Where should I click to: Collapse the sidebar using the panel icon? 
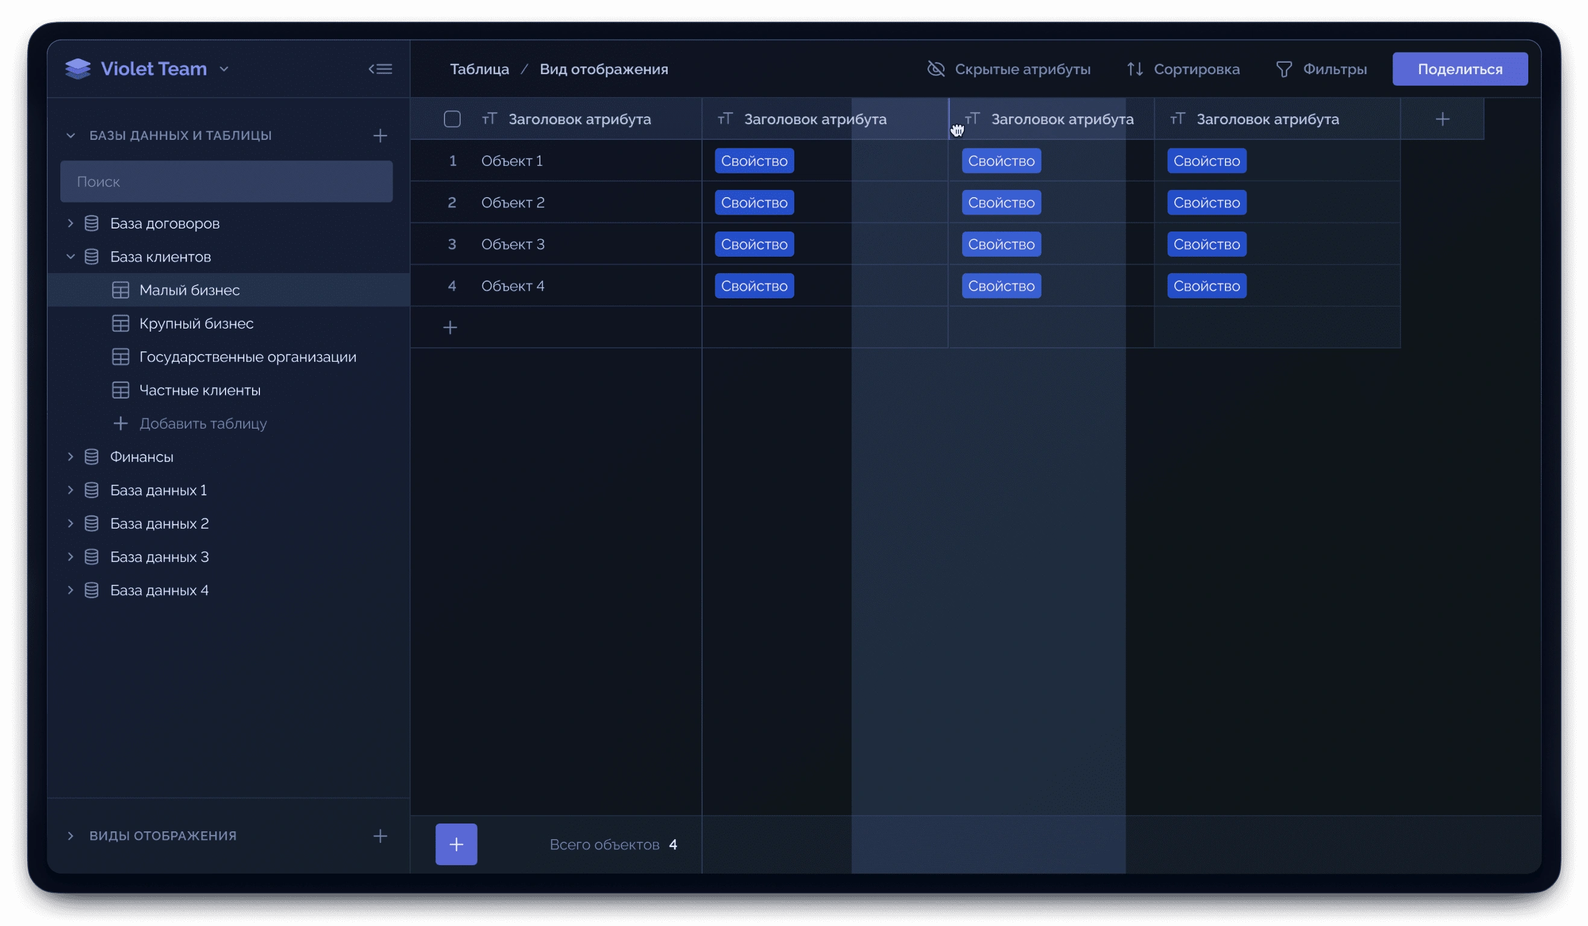coord(380,69)
